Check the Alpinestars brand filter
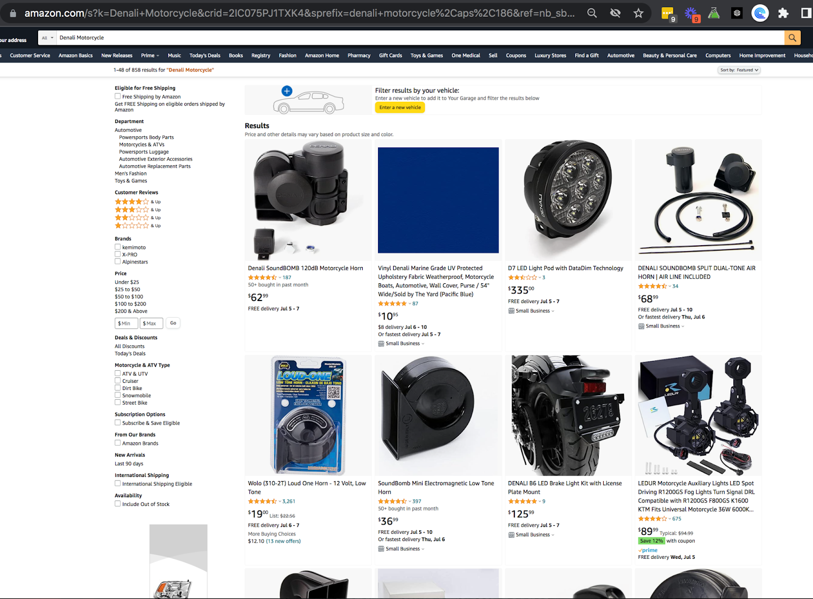The image size is (813, 599). pyautogui.click(x=118, y=261)
